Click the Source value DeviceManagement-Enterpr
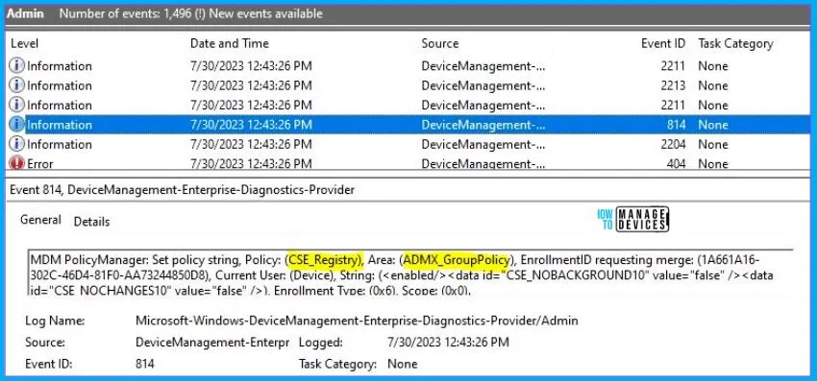 point(212,342)
